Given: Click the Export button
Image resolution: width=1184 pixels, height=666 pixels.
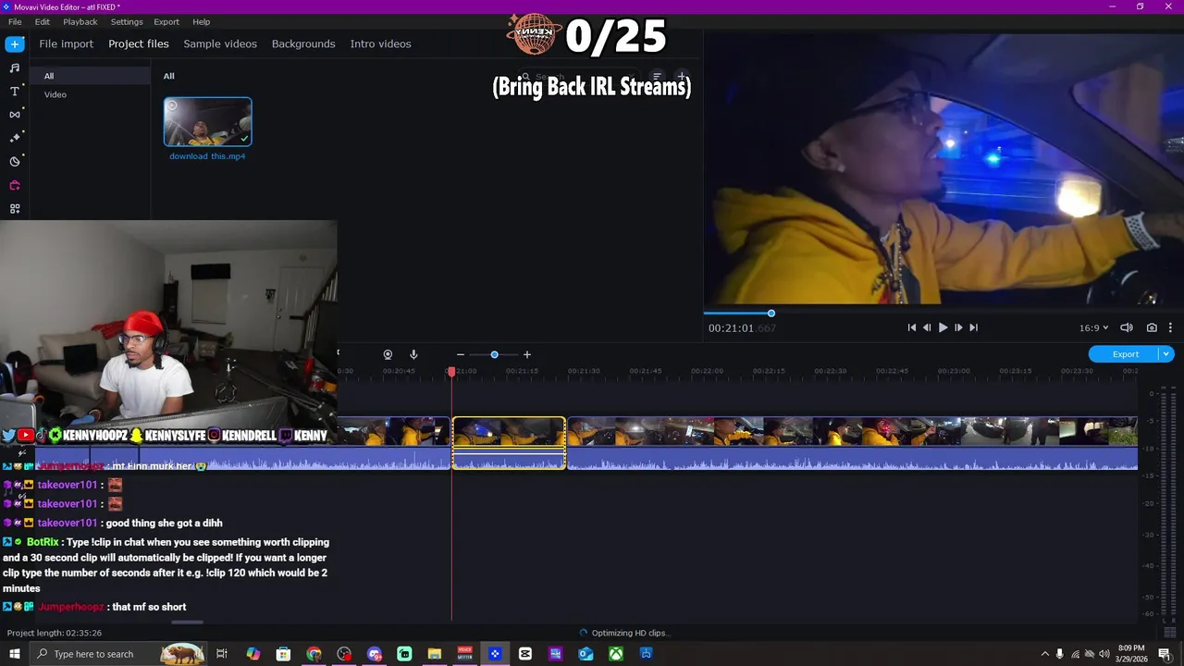Looking at the screenshot, I should coord(1125,354).
